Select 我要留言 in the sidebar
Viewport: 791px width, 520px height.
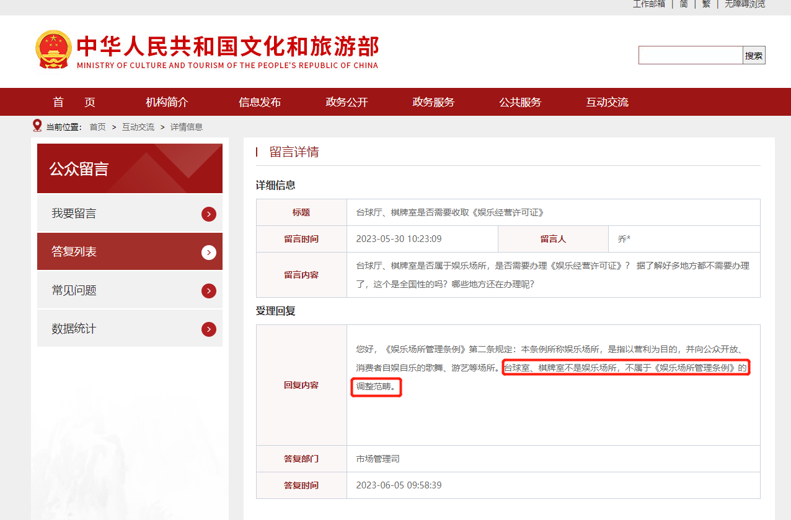[130, 214]
